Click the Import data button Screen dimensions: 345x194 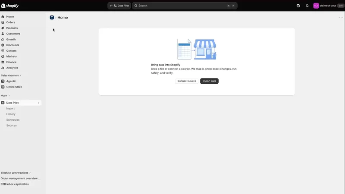209,81
